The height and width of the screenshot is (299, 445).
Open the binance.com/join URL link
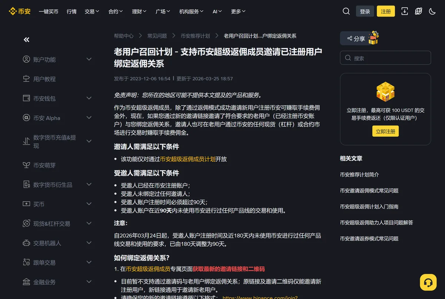260,298
